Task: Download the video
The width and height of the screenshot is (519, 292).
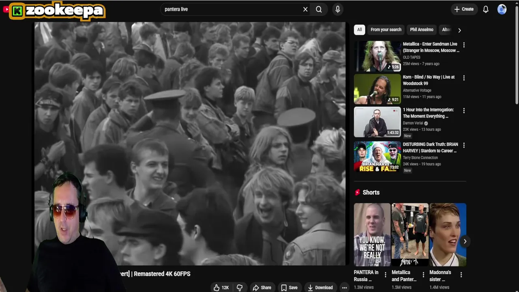Action: point(320,288)
